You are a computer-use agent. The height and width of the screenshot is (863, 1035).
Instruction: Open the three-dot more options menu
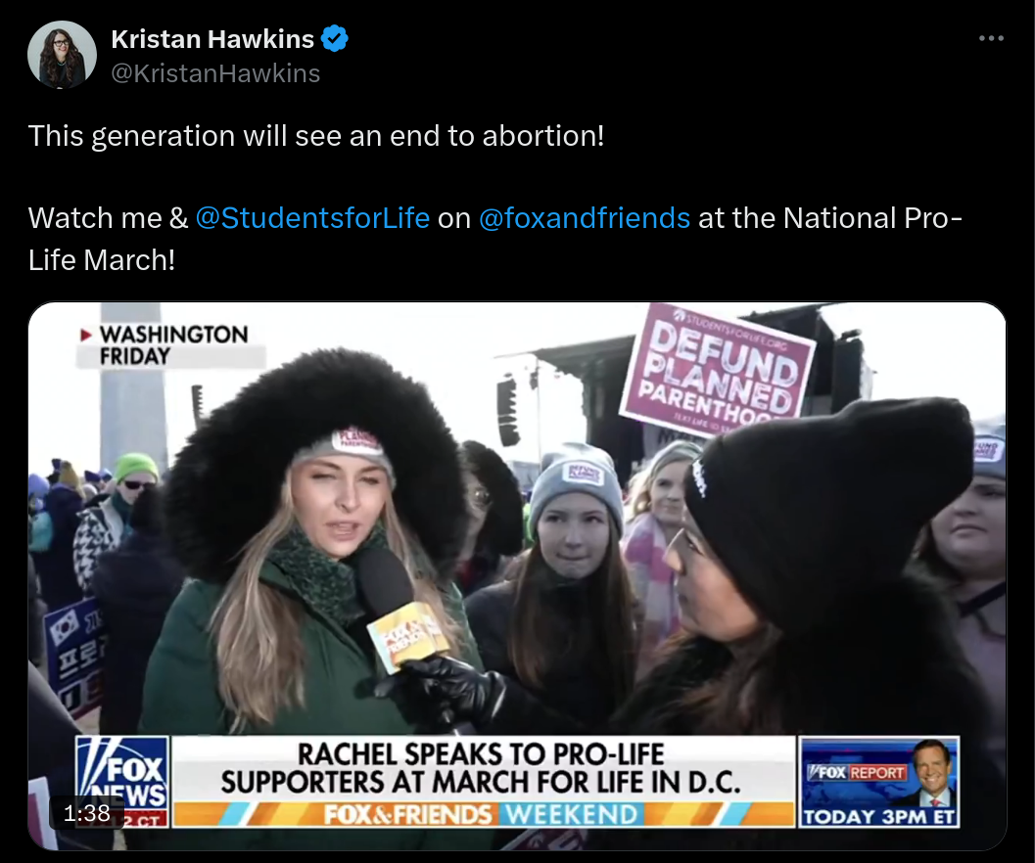tap(991, 39)
